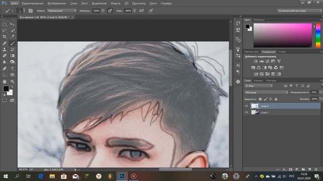Switch to the Каналы tab
The width and height of the screenshot is (323, 181).
pyautogui.click(x=258, y=80)
